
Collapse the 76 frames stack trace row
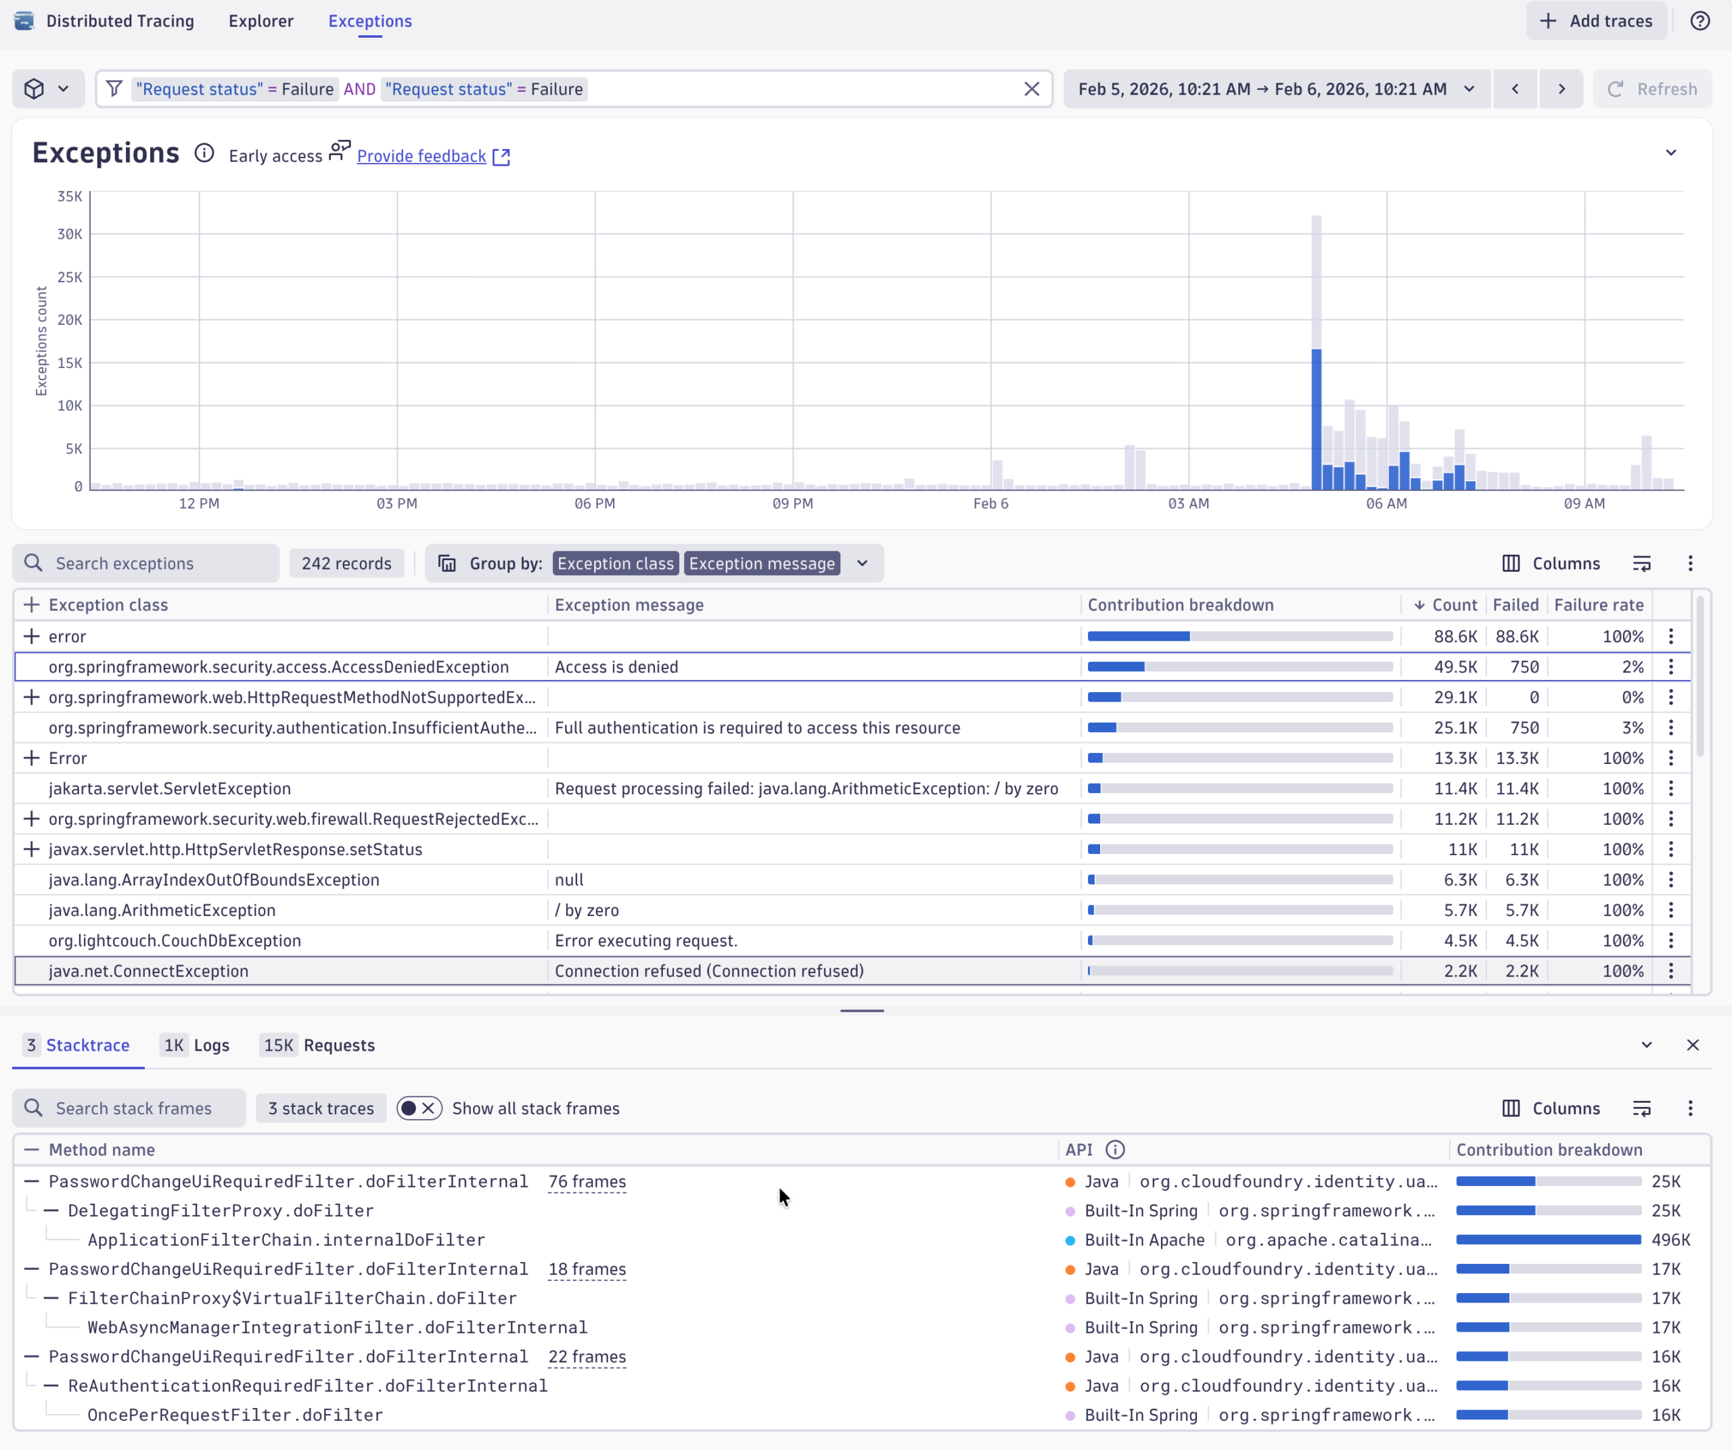(x=31, y=1181)
